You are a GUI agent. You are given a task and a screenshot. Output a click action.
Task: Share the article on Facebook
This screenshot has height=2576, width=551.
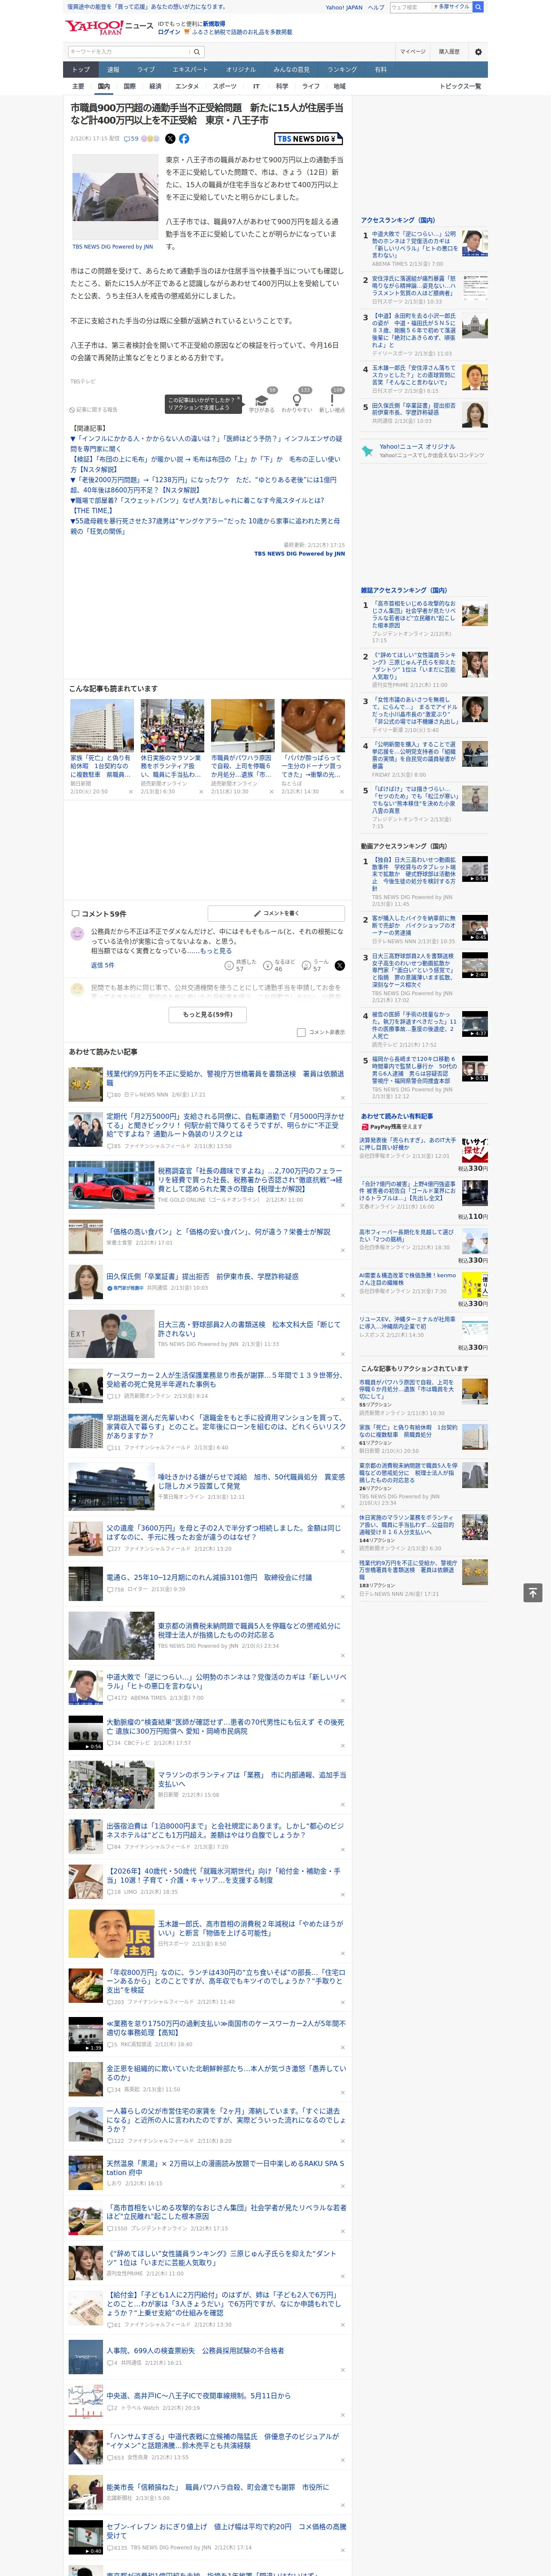click(x=184, y=139)
